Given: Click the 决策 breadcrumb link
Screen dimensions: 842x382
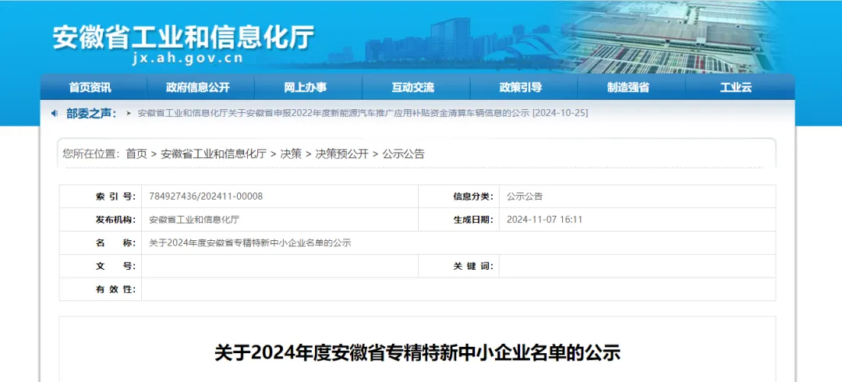Looking at the screenshot, I should click(x=291, y=154).
